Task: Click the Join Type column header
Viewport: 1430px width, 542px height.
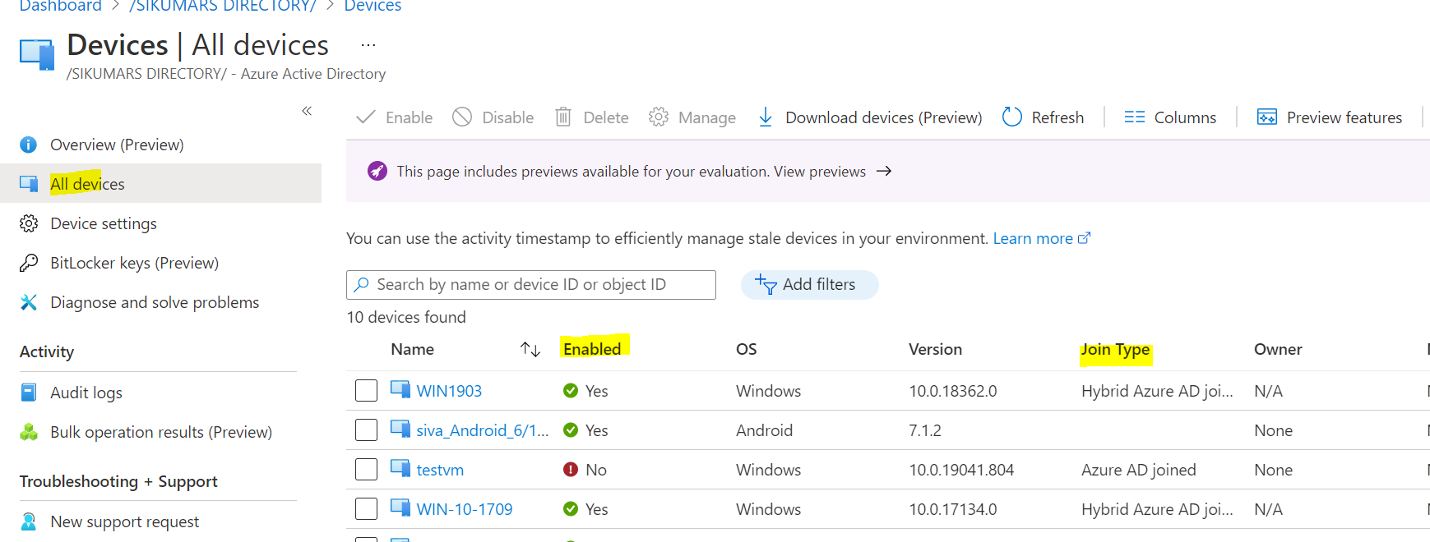Action: click(1115, 349)
